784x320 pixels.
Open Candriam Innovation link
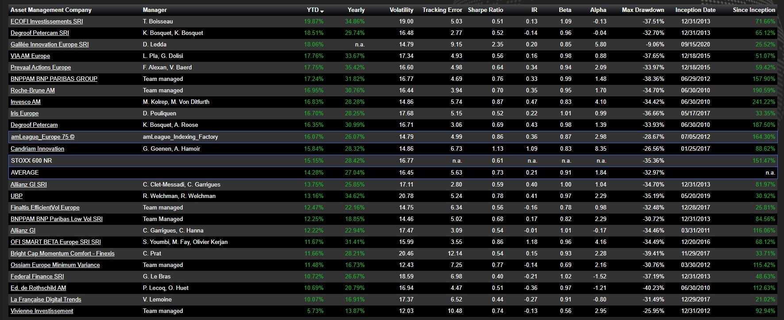tap(37, 149)
